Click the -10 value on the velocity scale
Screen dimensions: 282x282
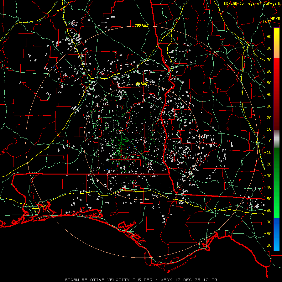pyautogui.click(x=268, y=153)
